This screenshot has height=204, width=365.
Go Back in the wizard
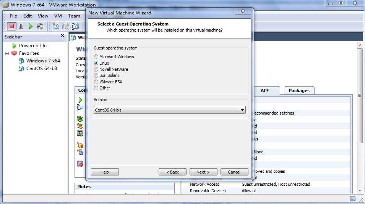coord(172,172)
